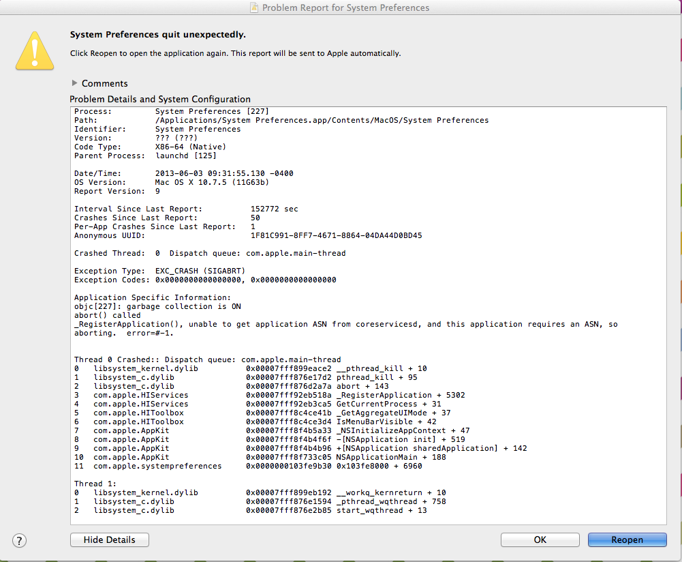Click the 'Report Version: 9' line
The width and height of the screenshot is (682, 562).
click(117, 191)
